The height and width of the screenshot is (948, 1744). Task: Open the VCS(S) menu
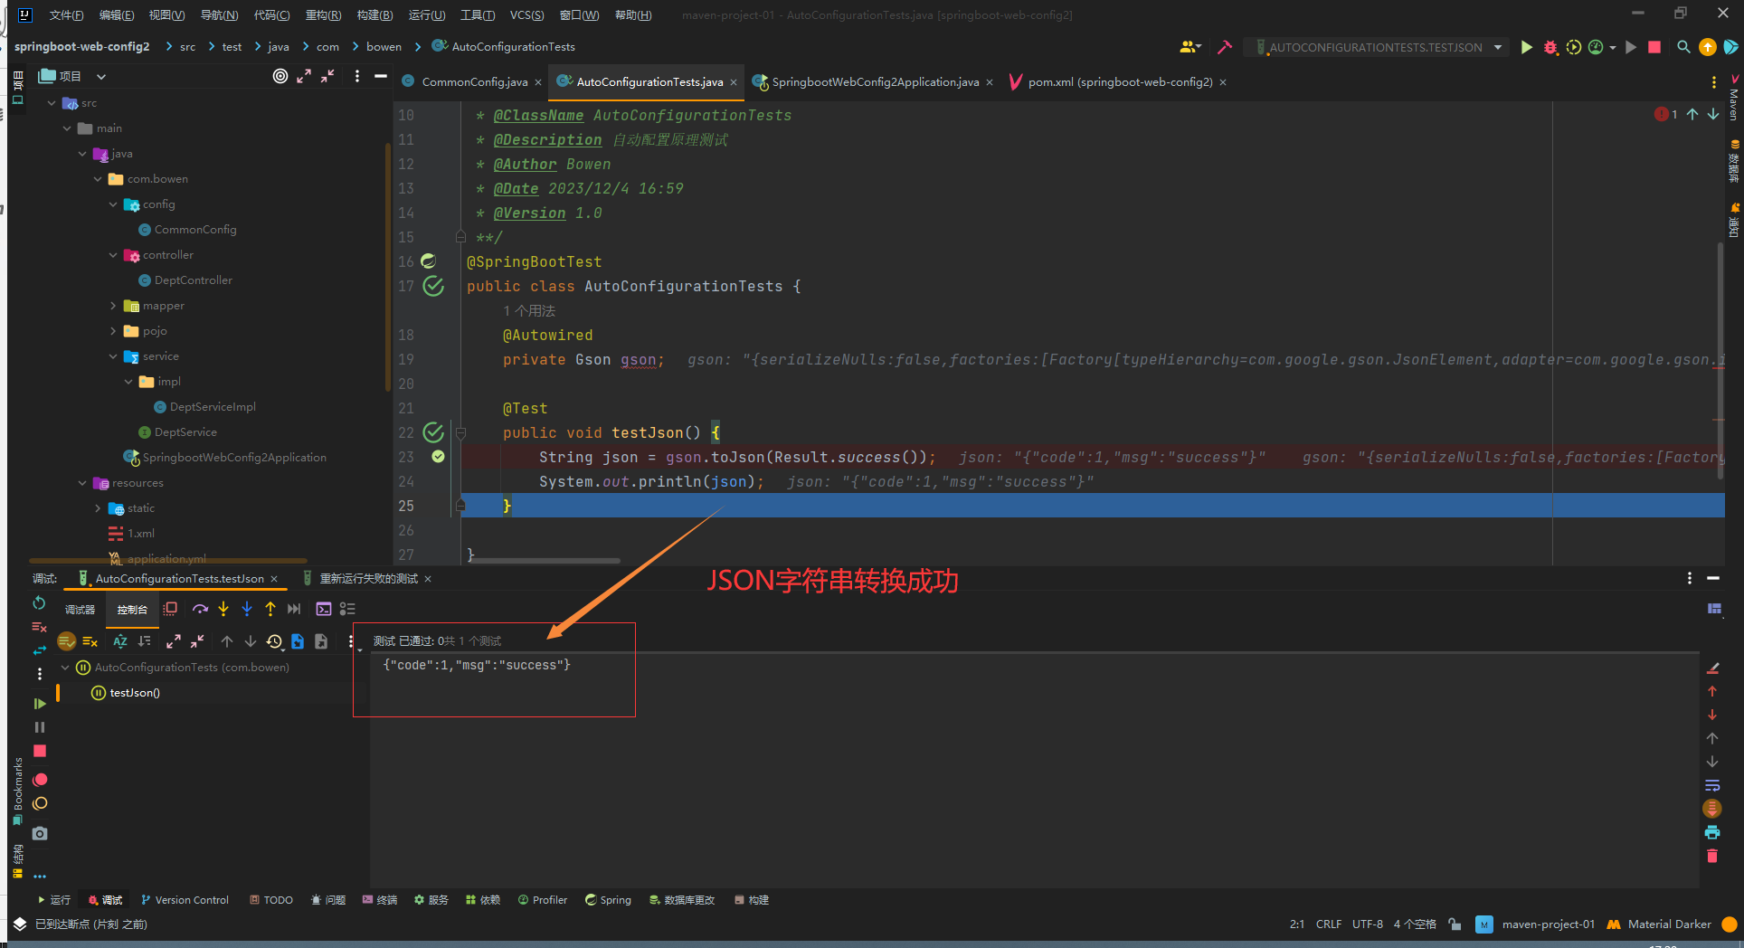click(526, 14)
